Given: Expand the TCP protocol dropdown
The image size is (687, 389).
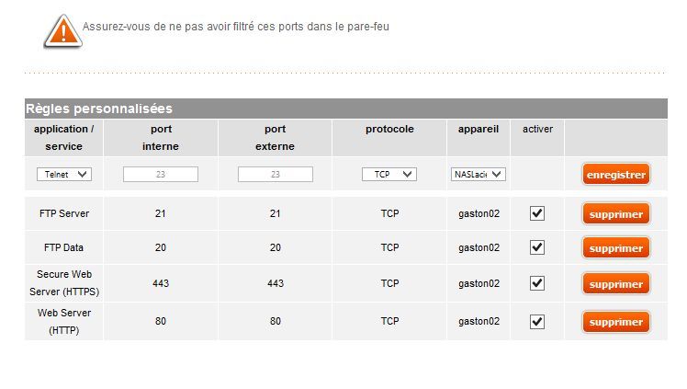Looking at the screenshot, I should coord(389,174).
